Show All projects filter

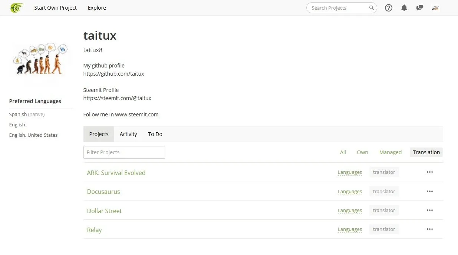[x=343, y=152]
